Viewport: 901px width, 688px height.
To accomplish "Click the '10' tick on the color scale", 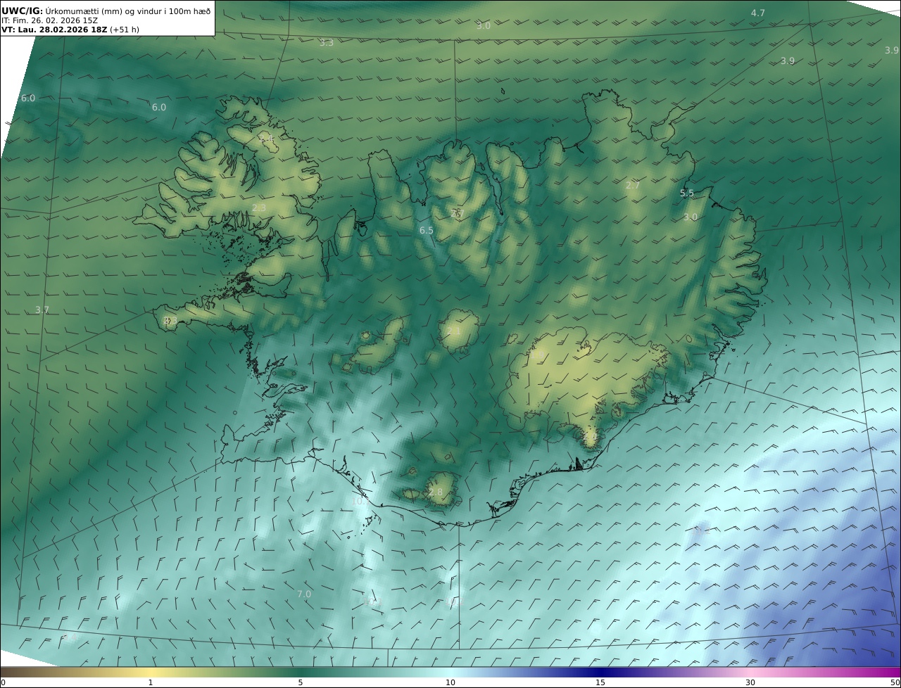I will pyautogui.click(x=450, y=682).
